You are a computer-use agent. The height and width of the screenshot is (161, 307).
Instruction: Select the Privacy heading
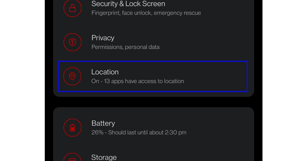pos(103,38)
